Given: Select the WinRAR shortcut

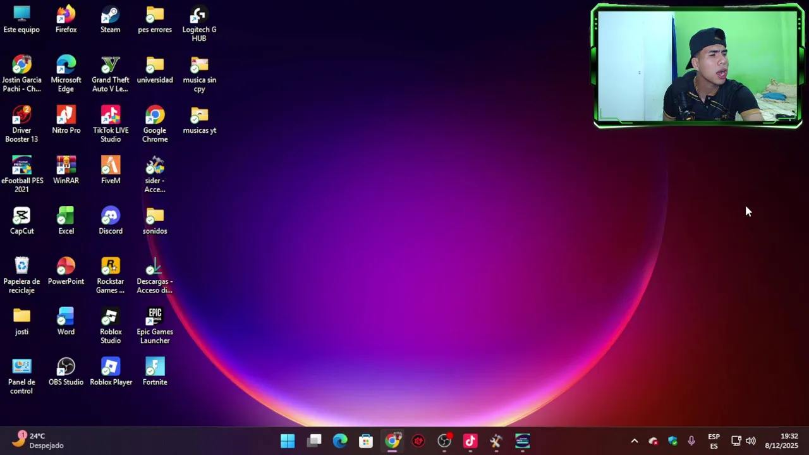Looking at the screenshot, I should pos(66,171).
